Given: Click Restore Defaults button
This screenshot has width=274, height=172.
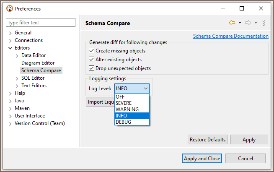Looking at the screenshot, I should tap(208, 139).
